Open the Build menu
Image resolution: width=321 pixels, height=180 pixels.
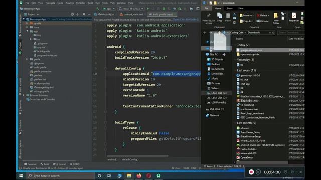coord(90,3)
